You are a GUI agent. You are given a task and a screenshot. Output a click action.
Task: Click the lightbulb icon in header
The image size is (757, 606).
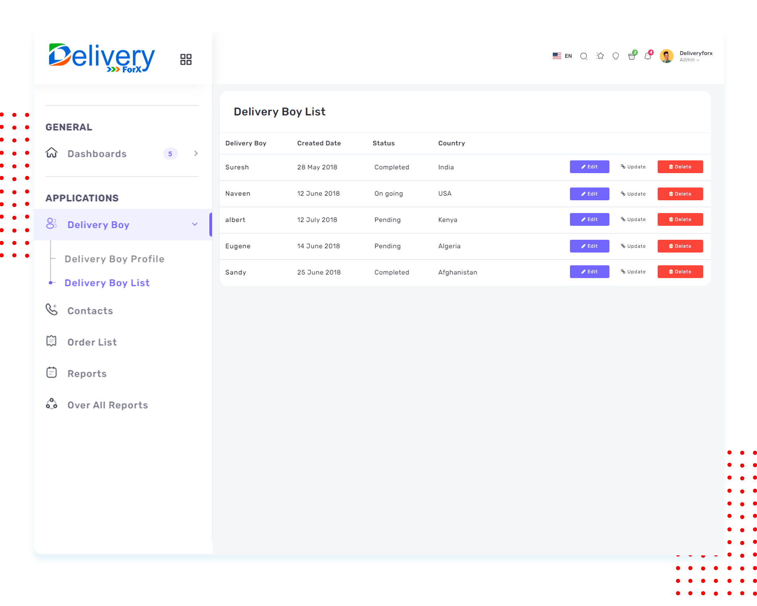click(616, 56)
